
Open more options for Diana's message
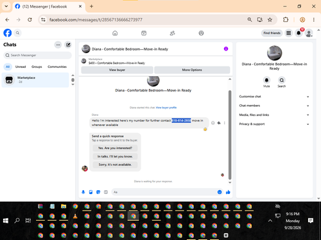click(225, 123)
